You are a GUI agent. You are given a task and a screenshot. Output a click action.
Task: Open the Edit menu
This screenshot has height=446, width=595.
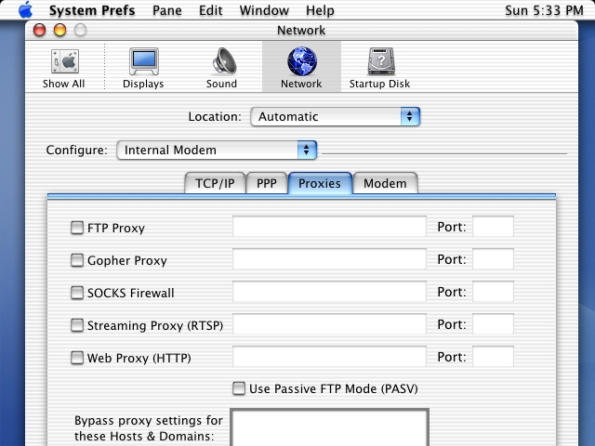click(211, 10)
